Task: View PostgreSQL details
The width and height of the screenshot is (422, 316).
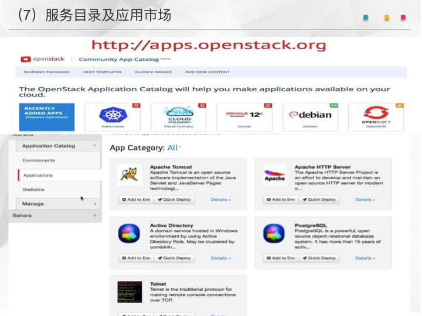Action: [x=365, y=258]
